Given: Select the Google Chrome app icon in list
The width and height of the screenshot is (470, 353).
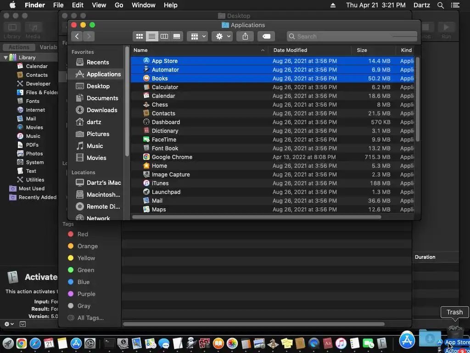Looking at the screenshot, I should [x=146, y=157].
